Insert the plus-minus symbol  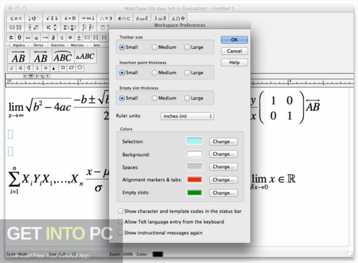(79, 37)
